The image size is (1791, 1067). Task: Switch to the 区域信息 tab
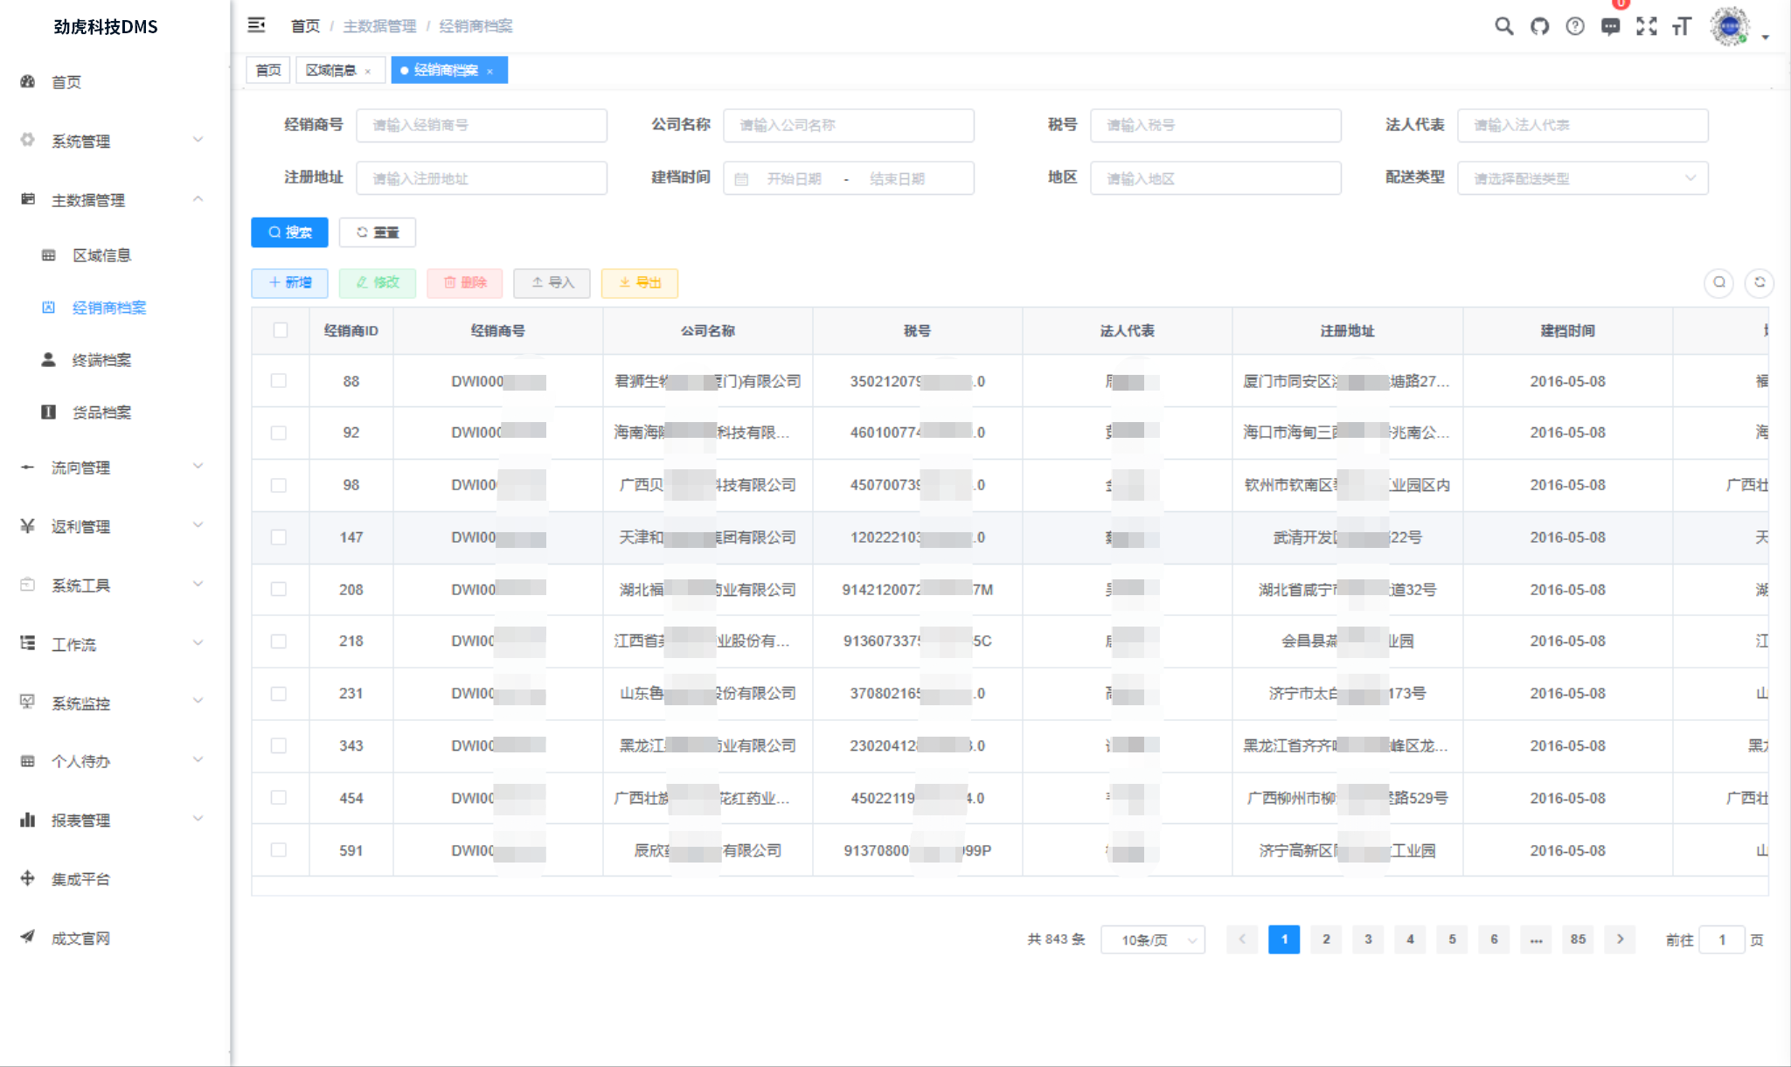click(x=331, y=70)
